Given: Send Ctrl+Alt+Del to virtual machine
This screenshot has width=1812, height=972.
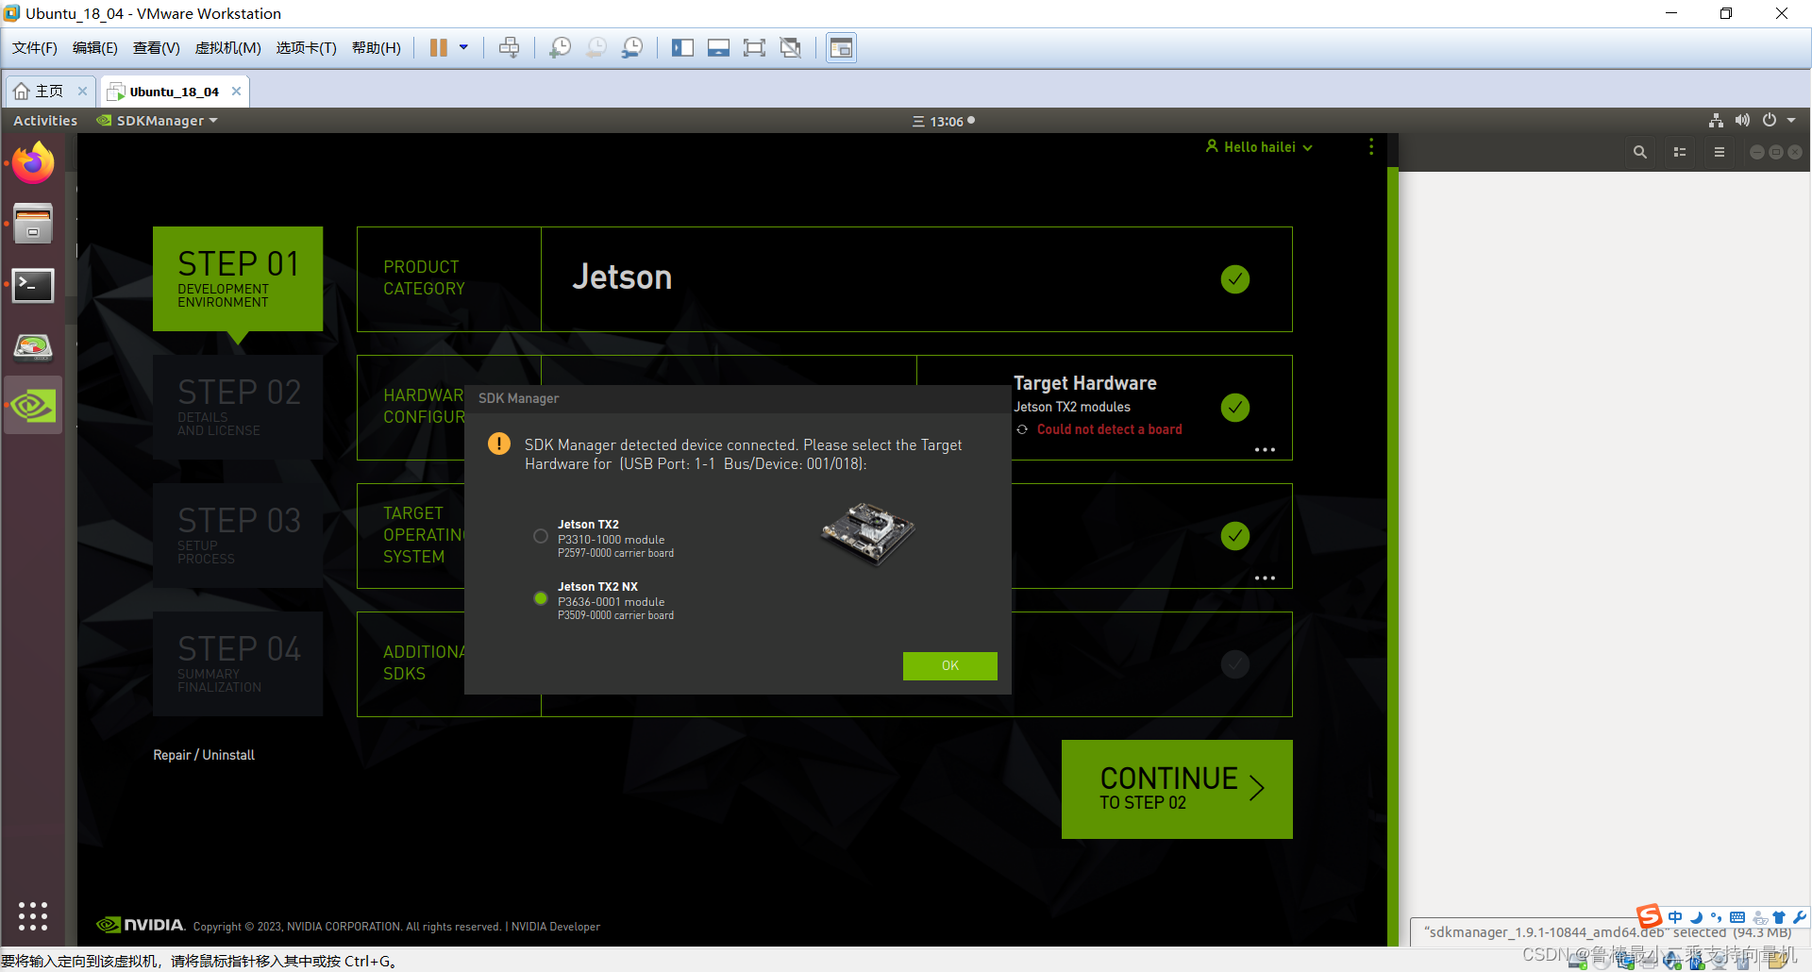Looking at the screenshot, I should click(509, 48).
